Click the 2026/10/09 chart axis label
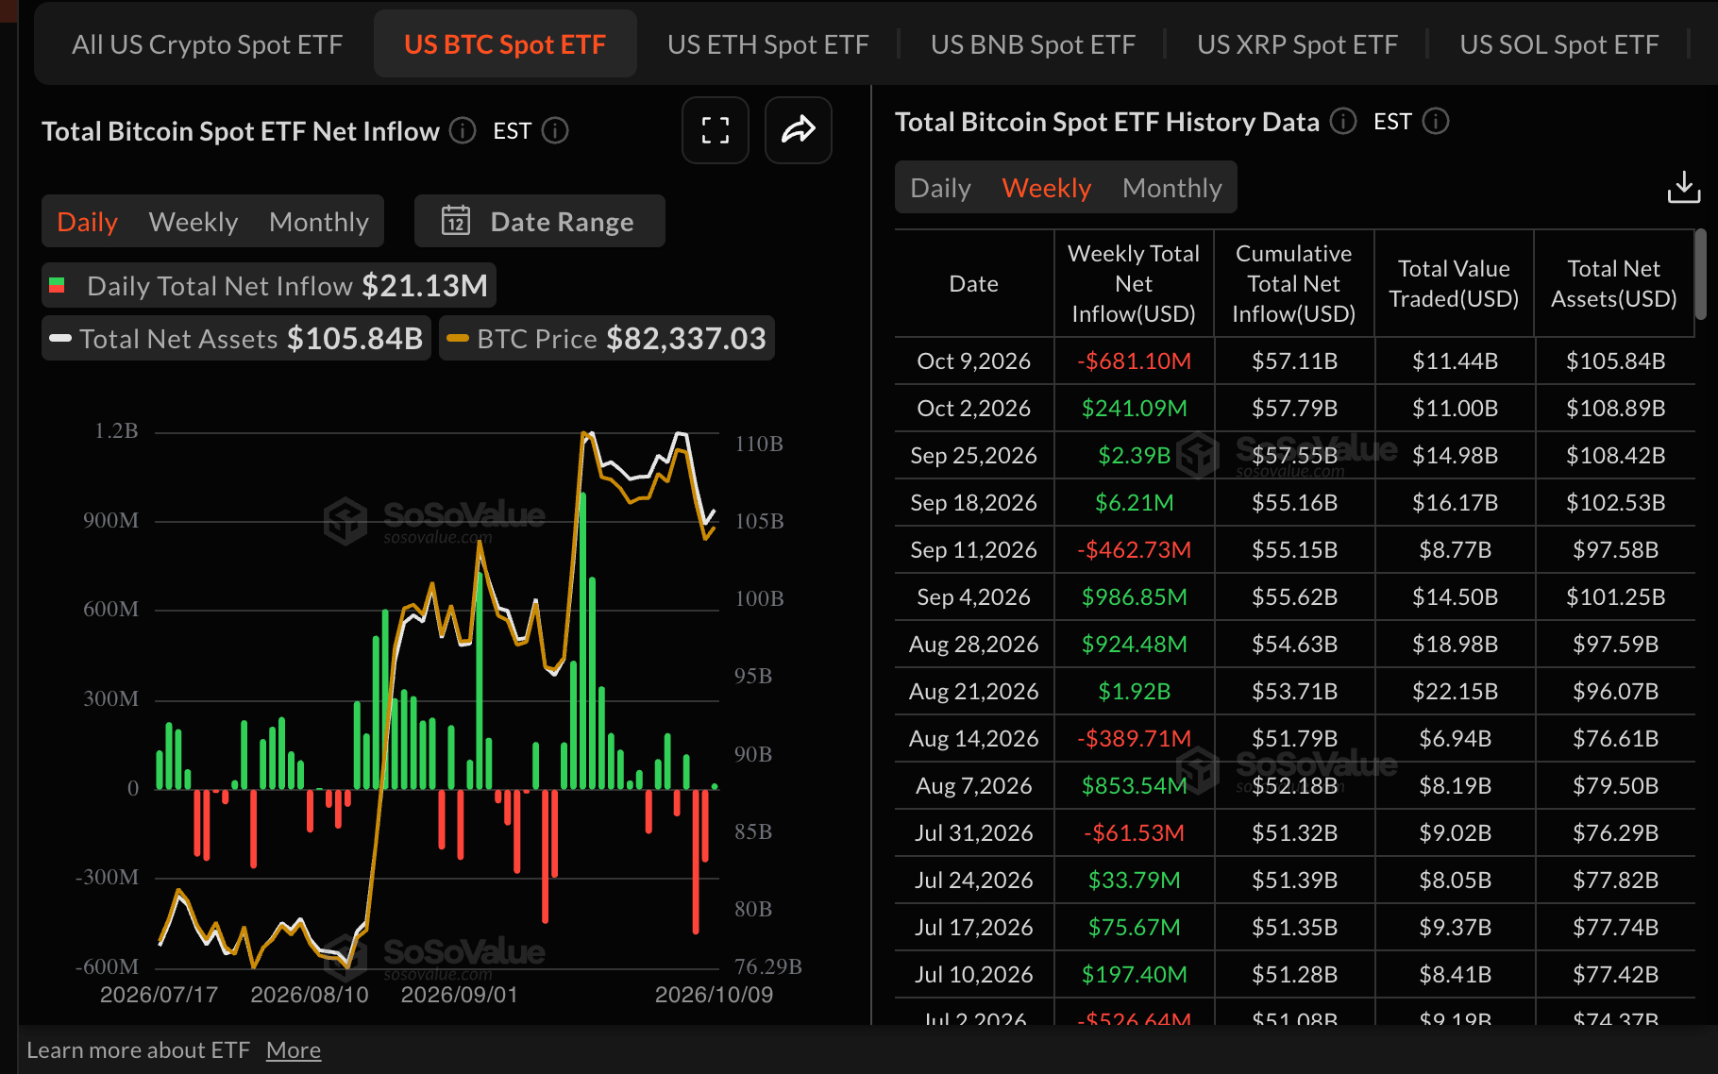1718x1074 pixels. 714,995
